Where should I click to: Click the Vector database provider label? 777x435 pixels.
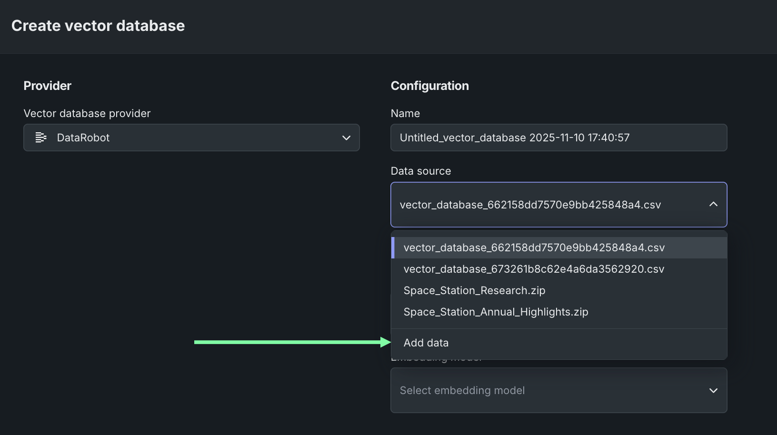point(87,113)
